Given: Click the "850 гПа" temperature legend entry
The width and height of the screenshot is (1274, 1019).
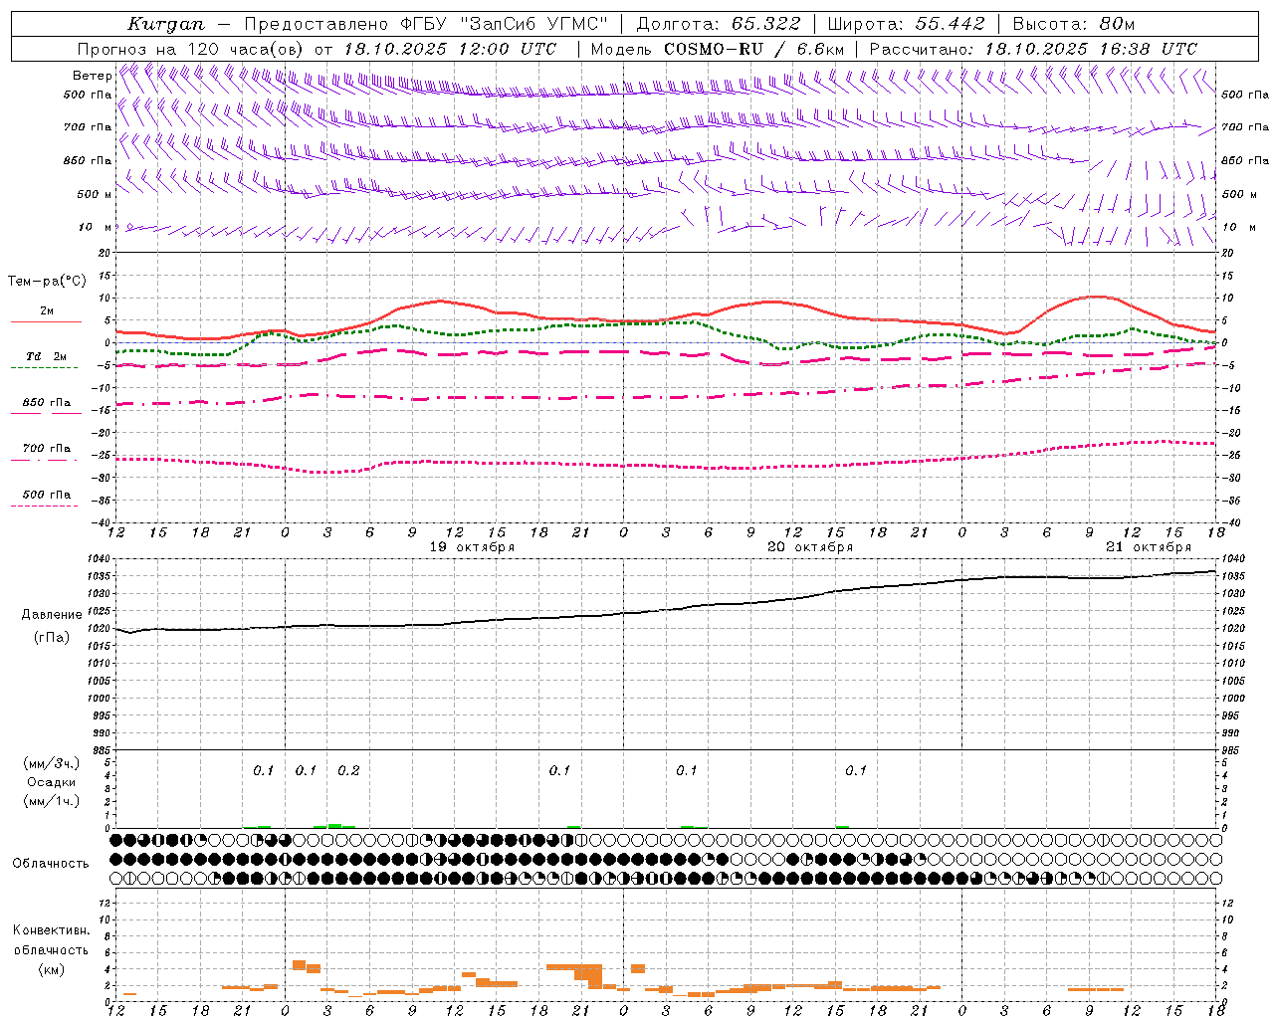Looking at the screenshot, I should coord(46,403).
